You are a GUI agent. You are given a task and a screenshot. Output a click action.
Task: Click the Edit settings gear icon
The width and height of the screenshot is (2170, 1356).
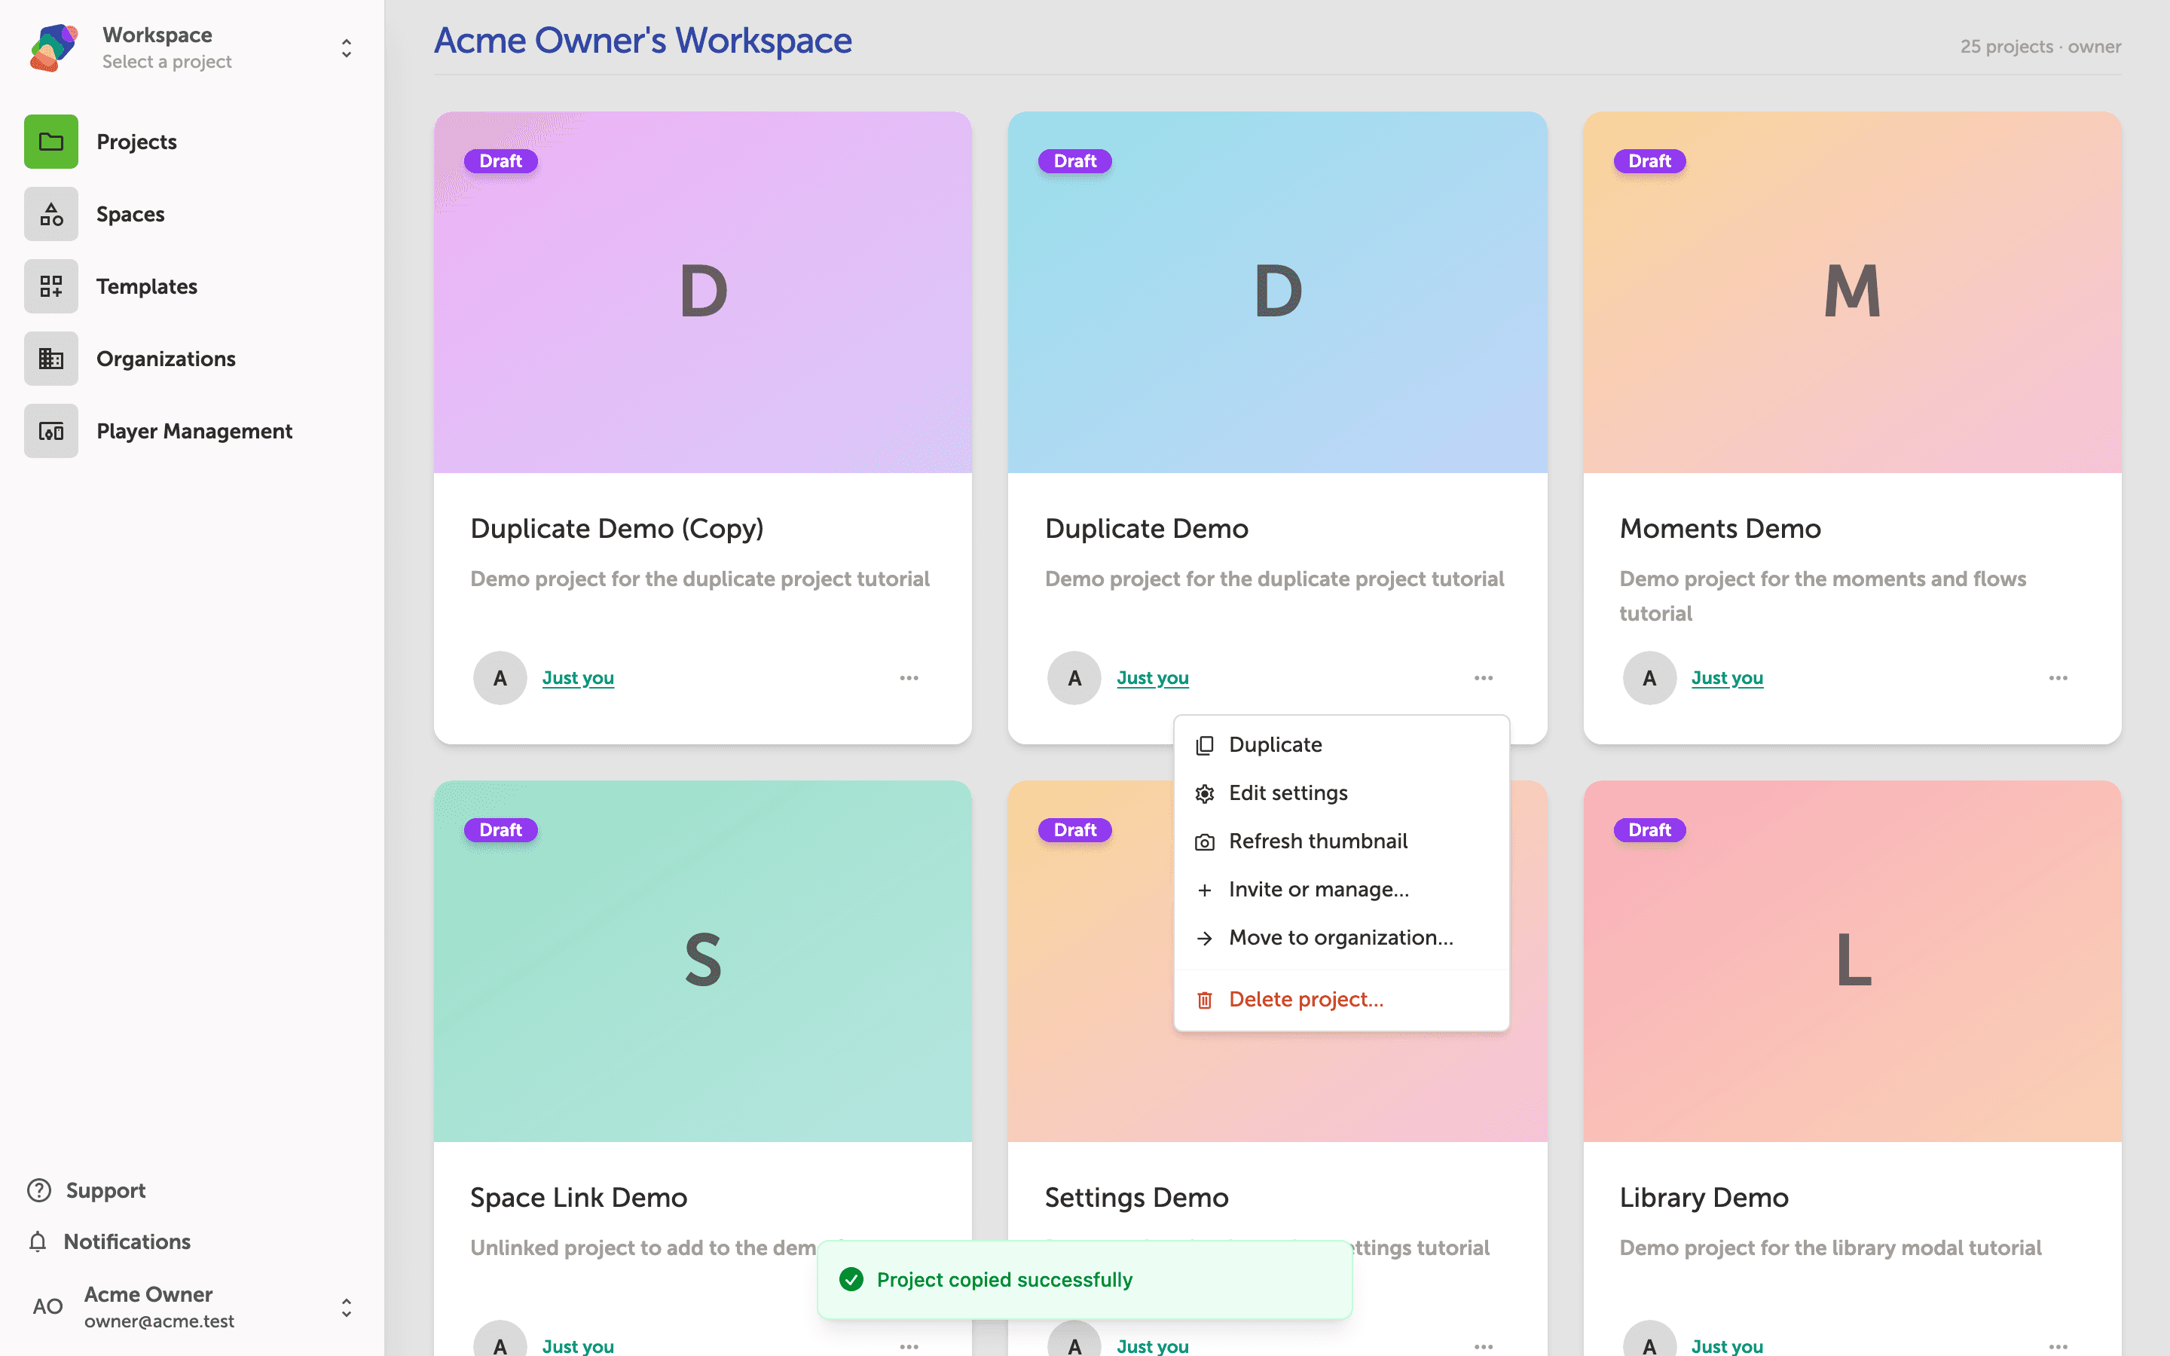[x=1205, y=794]
